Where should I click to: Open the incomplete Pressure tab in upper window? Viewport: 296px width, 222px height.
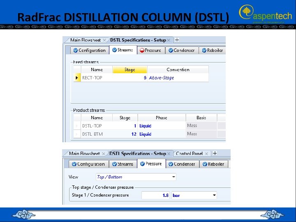click(151, 51)
